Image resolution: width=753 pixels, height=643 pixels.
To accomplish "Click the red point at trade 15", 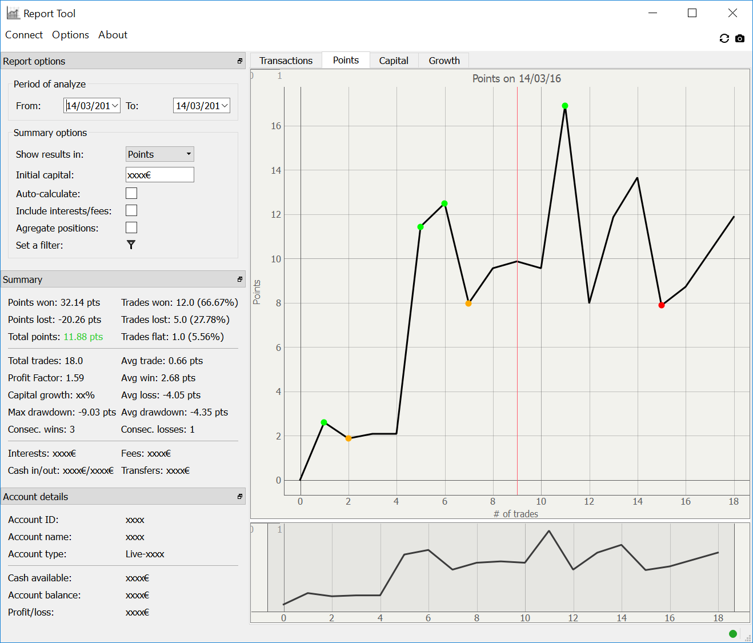I will [x=662, y=305].
